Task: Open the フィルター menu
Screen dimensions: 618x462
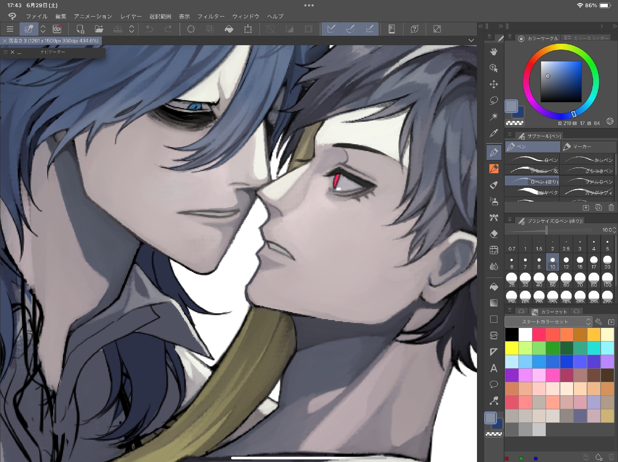Action: pyautogui.click(x=211, y=16)
